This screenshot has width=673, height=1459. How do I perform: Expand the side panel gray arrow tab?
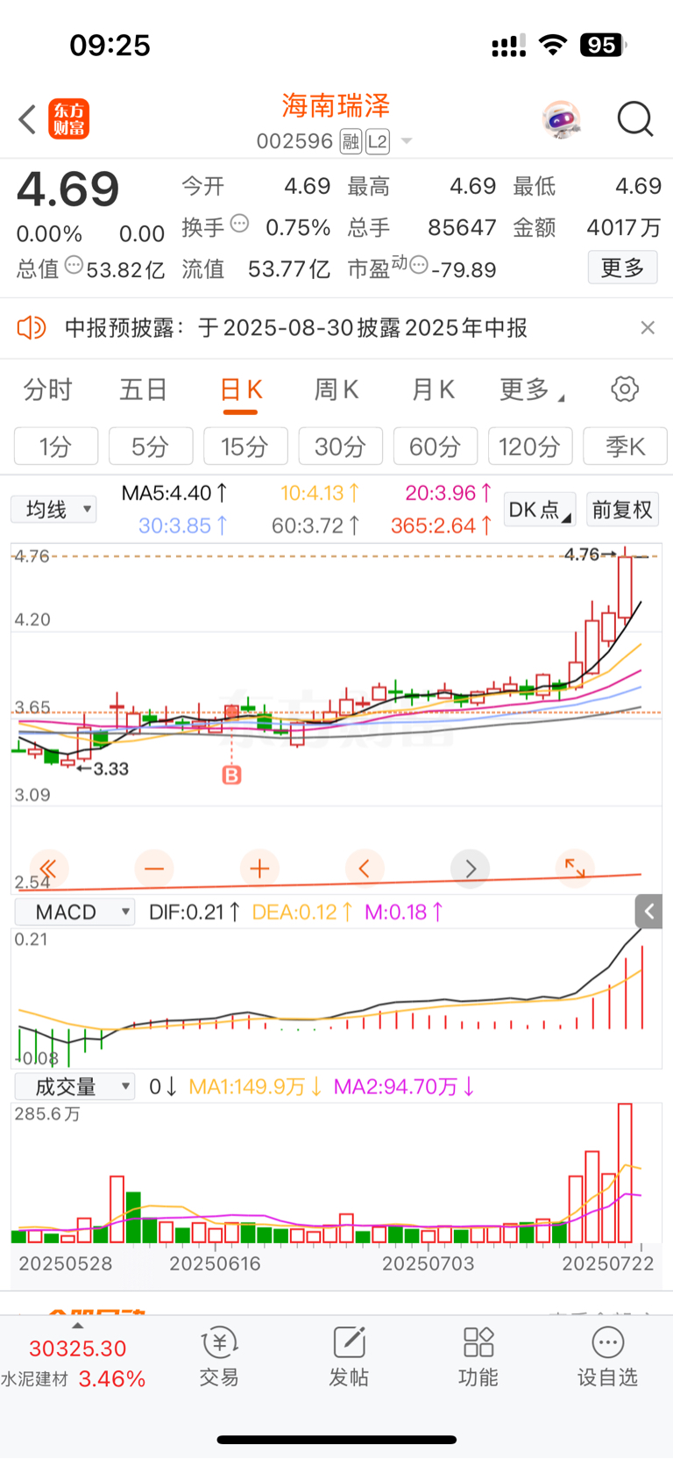click(x=648, y=912)
